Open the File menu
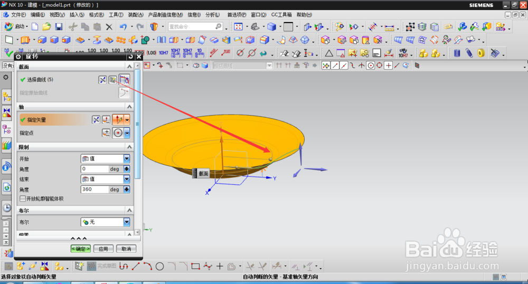 18,15
